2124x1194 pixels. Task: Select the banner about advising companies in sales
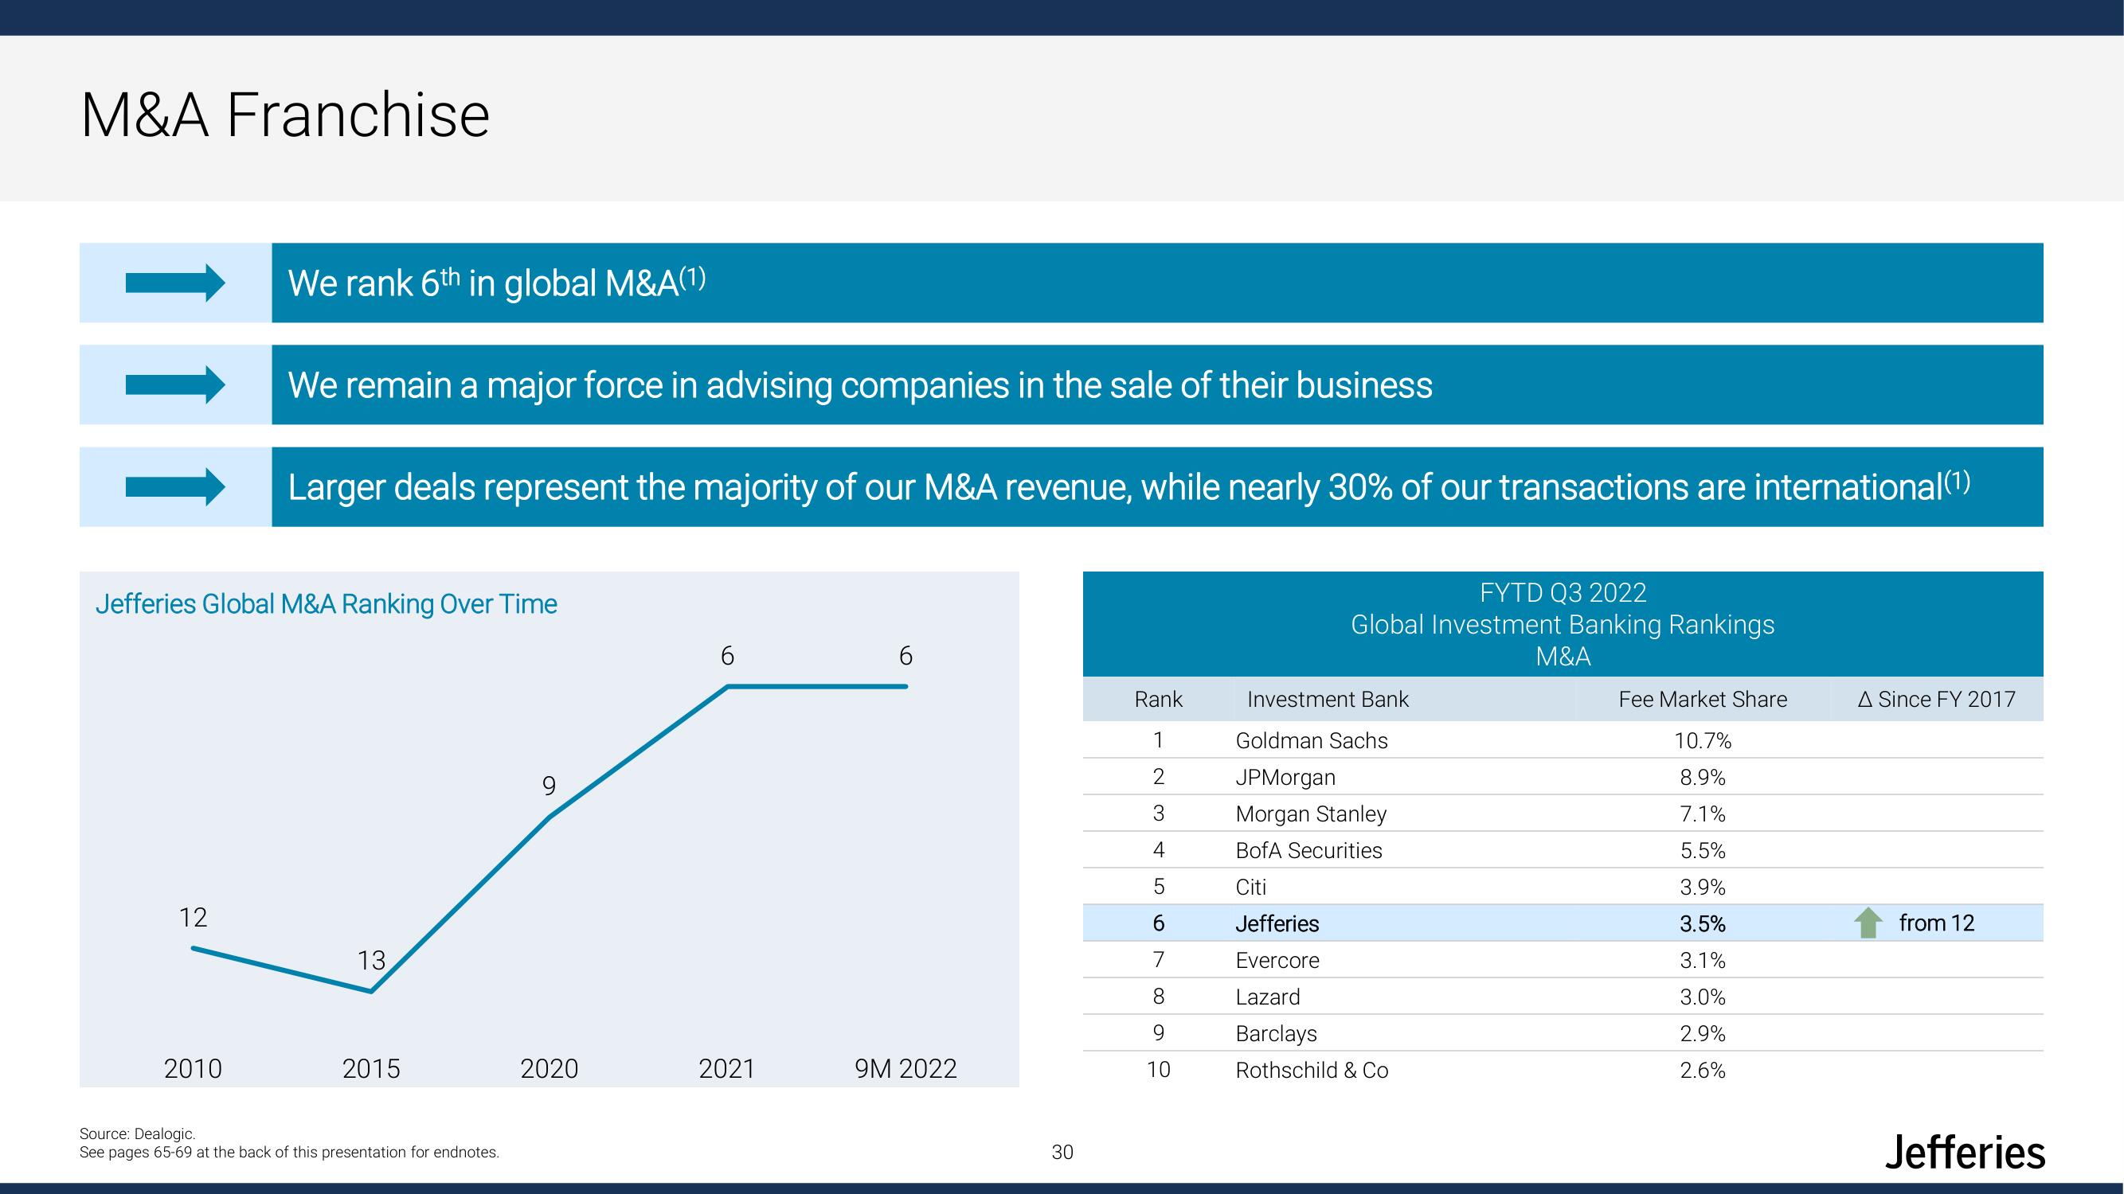(1157, 384)
